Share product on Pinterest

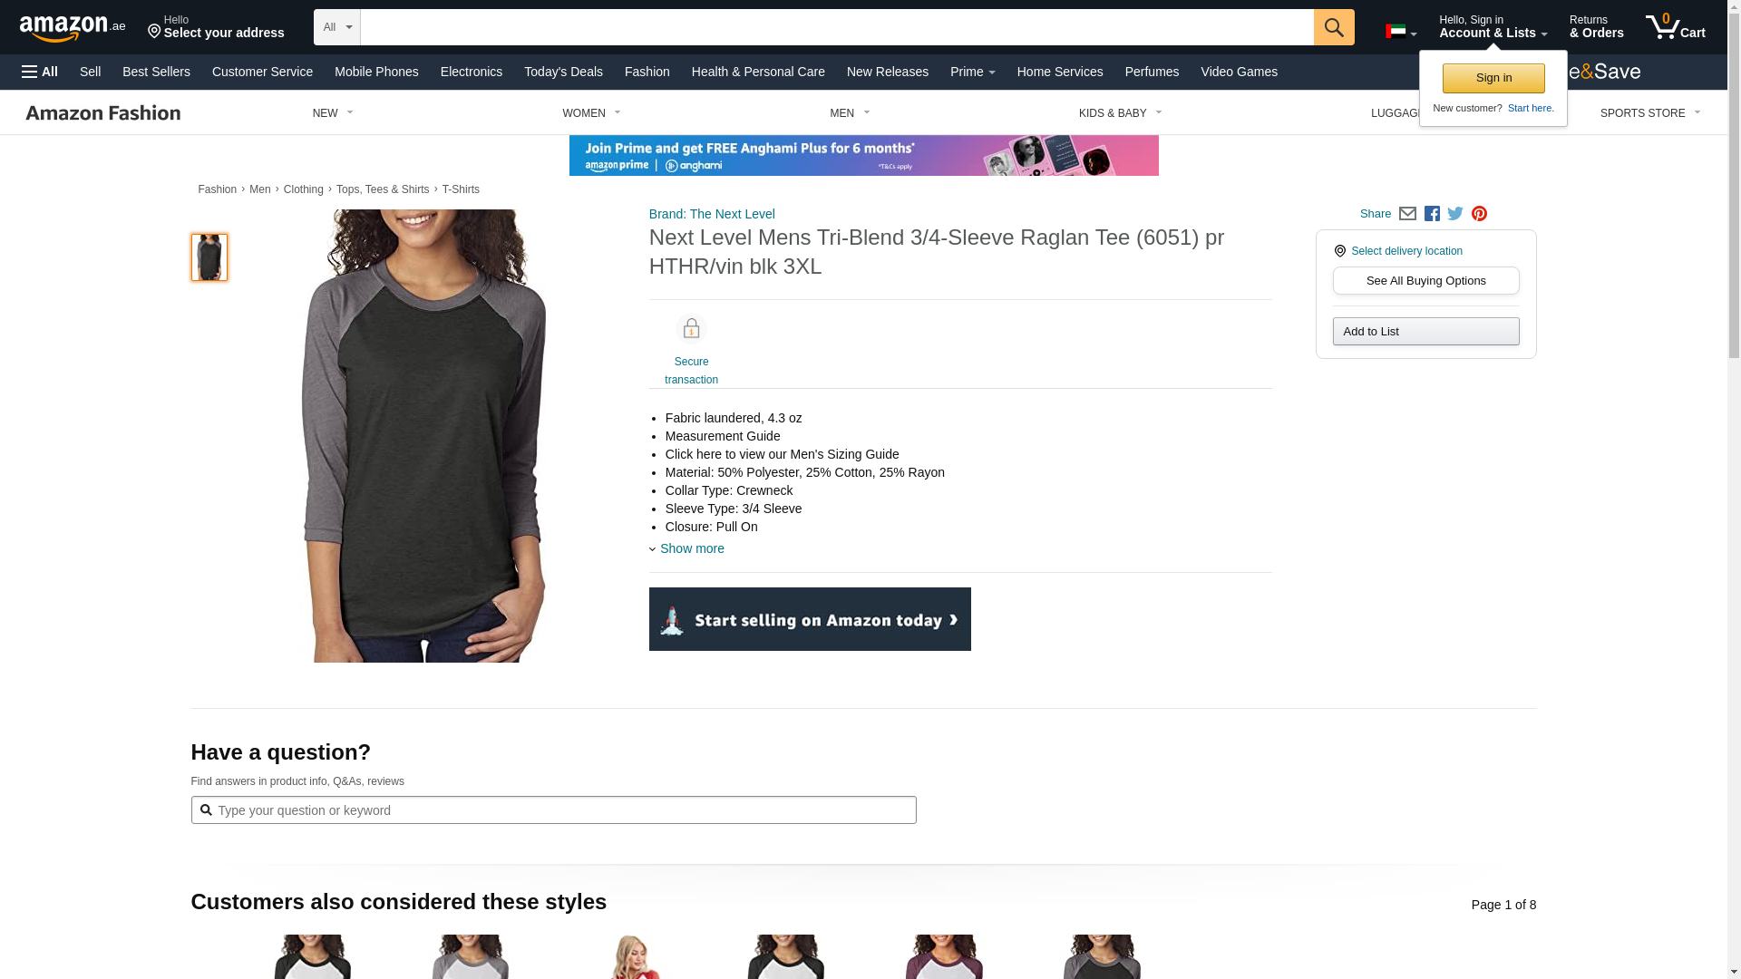[x=1479, y=214]
